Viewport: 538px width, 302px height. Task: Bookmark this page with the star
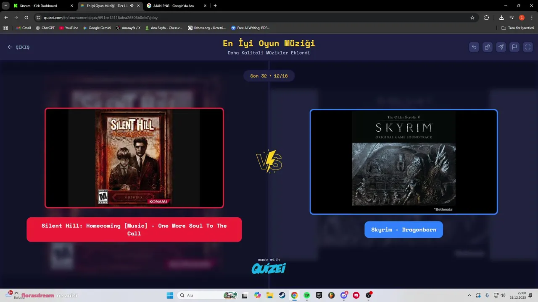472,18
